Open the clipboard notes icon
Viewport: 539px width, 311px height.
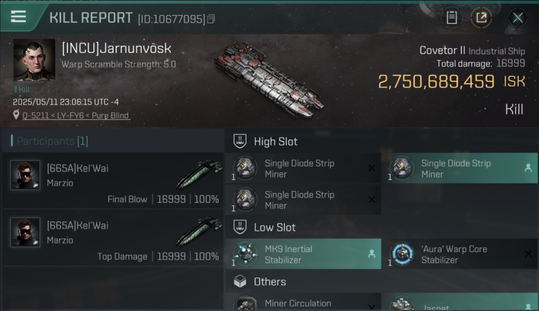452,17
